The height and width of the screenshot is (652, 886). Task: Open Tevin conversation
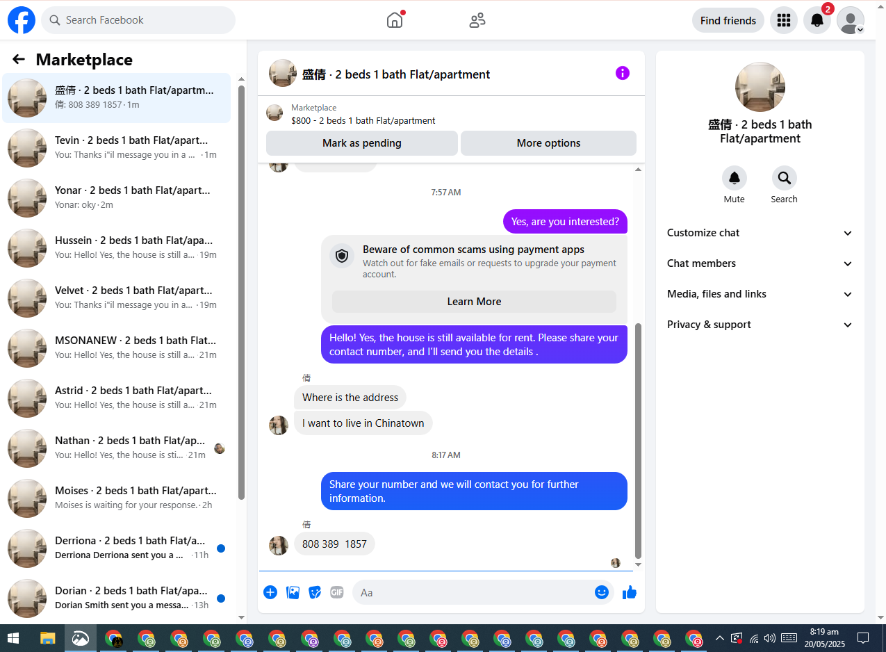pyautogui.click(x=117, y=148)
